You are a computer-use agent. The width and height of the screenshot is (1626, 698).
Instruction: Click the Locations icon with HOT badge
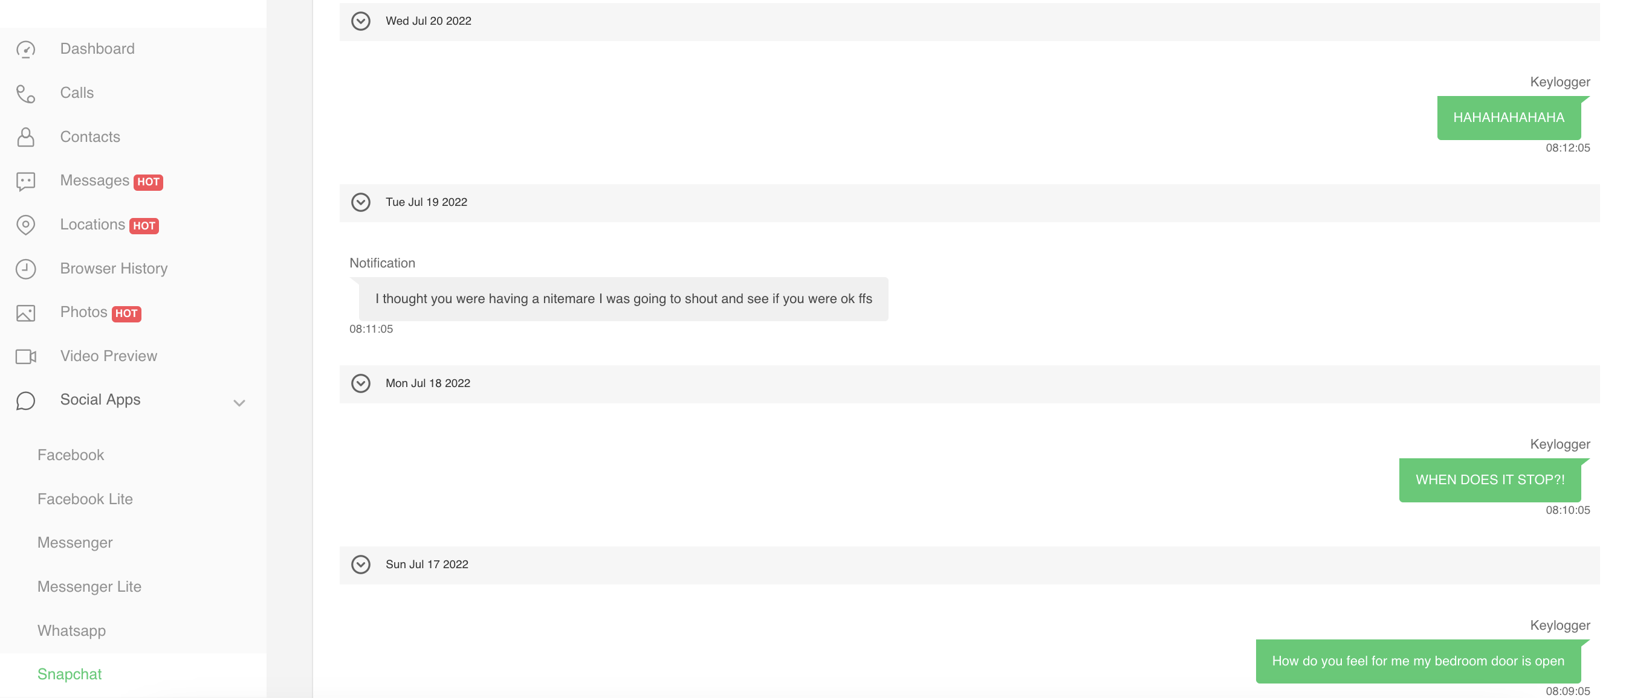[x=25, y=225]
